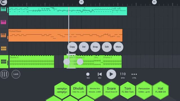This screenshot has width=180, height=101.
Task: Click the bar 65 timeline marker
Action: coord(154,2)
